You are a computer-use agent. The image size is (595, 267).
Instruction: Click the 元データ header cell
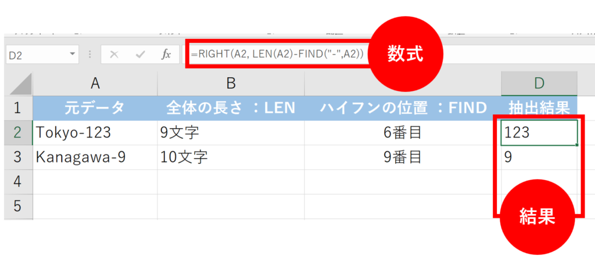[x=95, y=107]
